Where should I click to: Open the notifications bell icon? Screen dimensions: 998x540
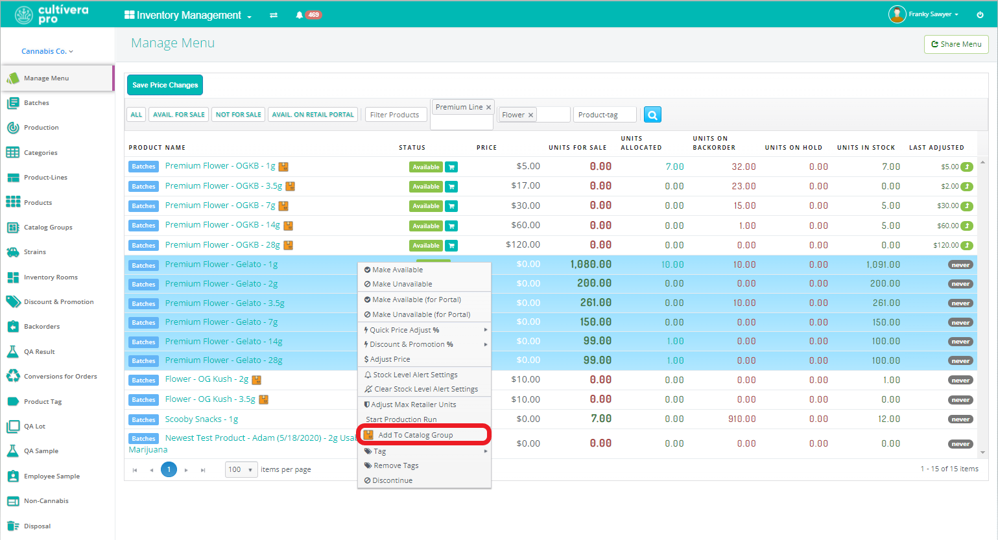pyautogui.click(x=299, y=15)
